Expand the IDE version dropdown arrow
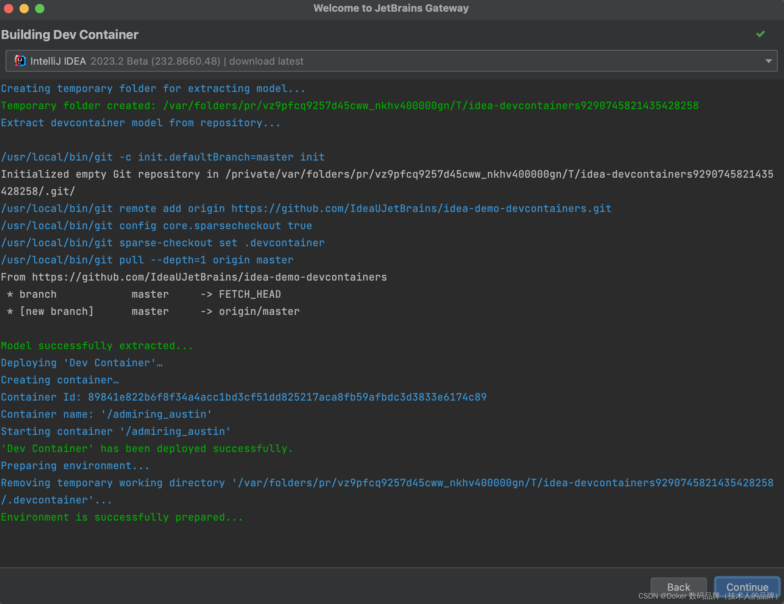 (768, 61)
